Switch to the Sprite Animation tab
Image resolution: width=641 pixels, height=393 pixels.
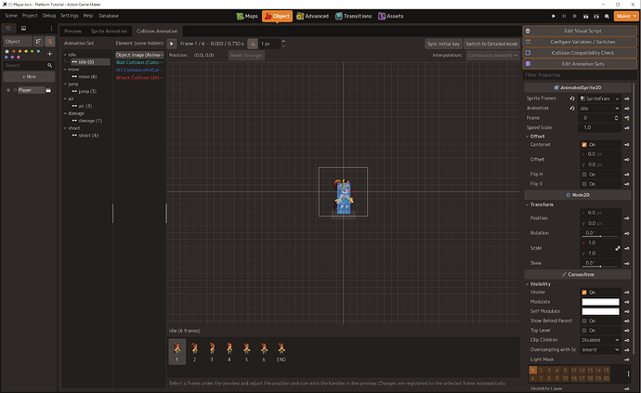coord(109,31)
